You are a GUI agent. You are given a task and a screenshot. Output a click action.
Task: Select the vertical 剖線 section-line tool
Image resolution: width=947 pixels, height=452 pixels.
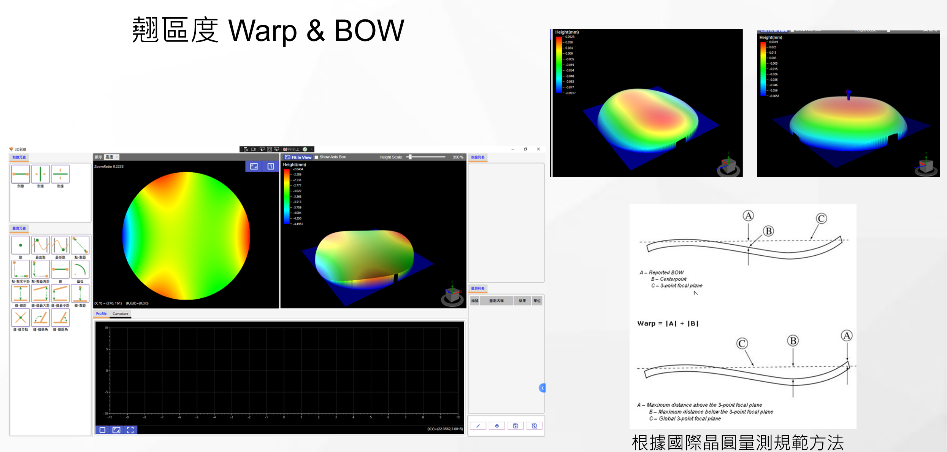[40, 174]
